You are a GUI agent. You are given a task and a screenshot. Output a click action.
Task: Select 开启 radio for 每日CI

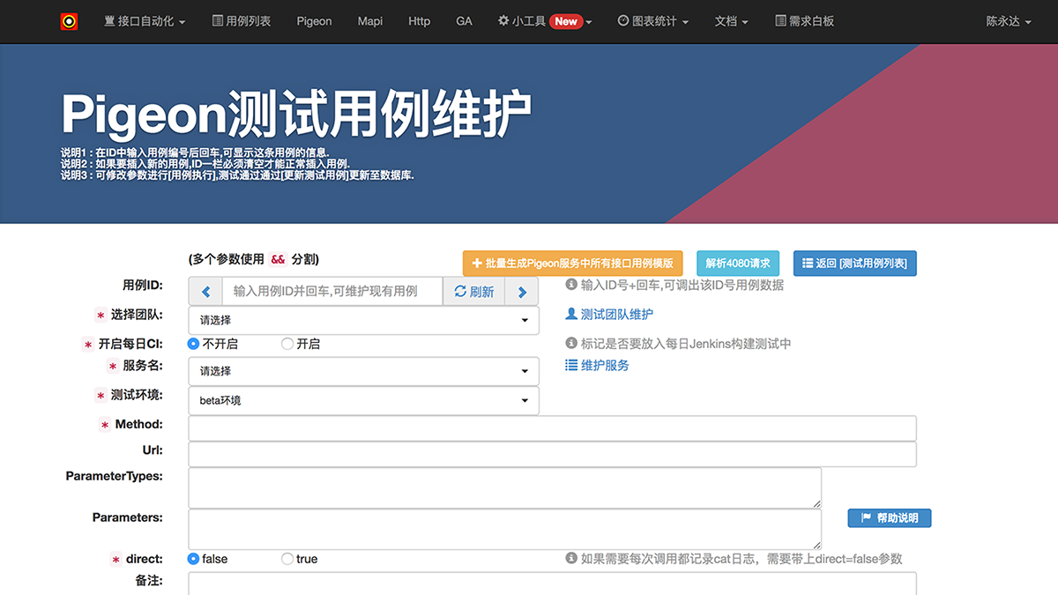click(x=287, y=344)
